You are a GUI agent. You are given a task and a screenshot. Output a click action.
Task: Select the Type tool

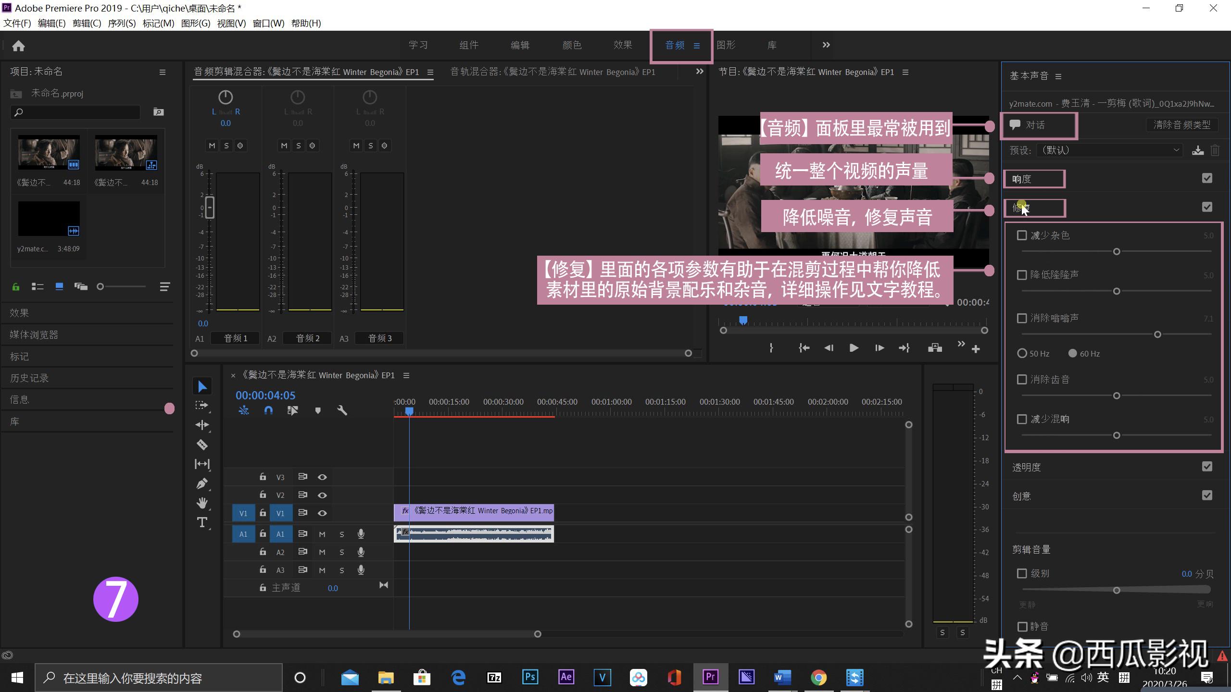coord(202,522)
